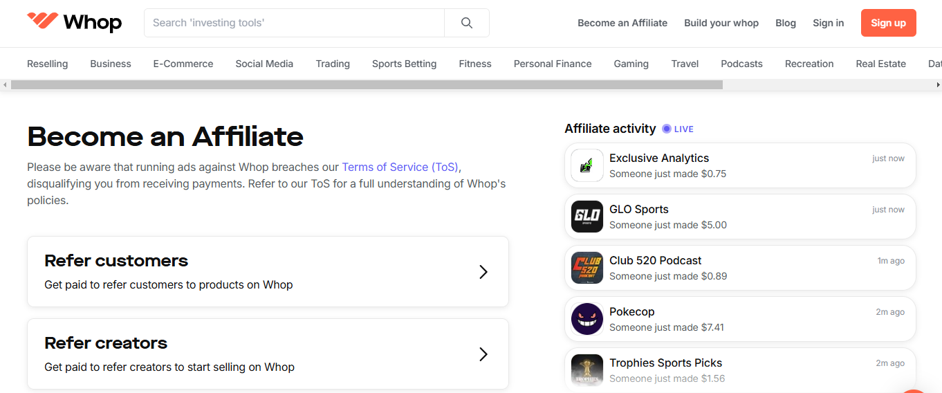Viewport: 942px width, 393px height.
Task: Click 'Someone just made $7.41' text
Action: point(667,327)
